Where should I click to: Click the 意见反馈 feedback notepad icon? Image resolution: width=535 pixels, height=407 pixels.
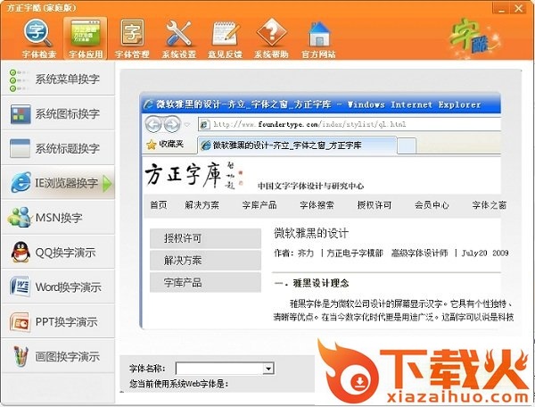[226, 37]
